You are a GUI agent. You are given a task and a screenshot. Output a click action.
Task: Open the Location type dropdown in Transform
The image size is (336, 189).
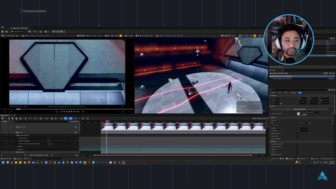tap(275, 98)
